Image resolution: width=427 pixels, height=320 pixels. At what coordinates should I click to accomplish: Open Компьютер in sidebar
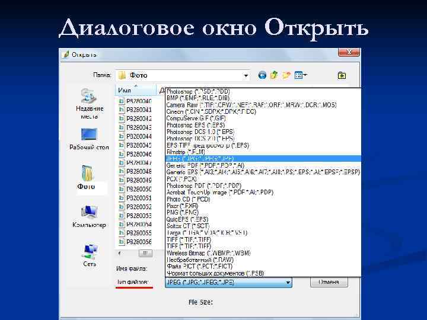(89, 217)
